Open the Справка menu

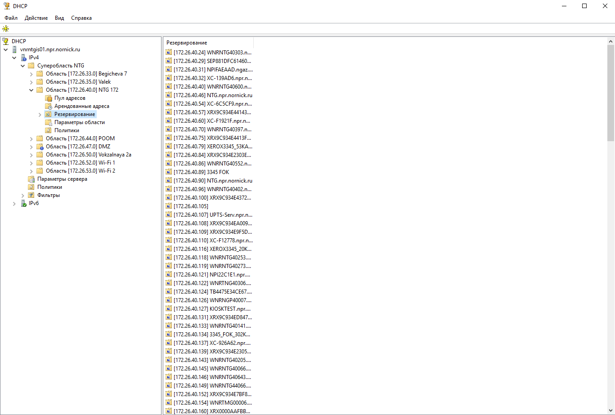[81, 18]
